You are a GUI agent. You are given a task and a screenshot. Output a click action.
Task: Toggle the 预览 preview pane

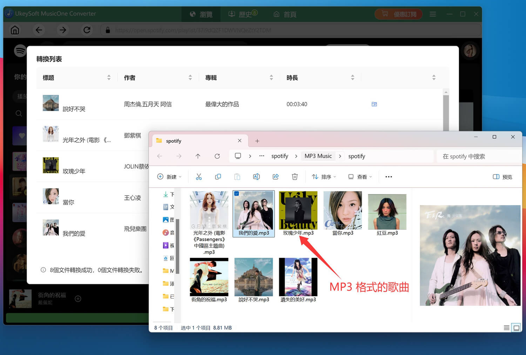click(503, 177)
